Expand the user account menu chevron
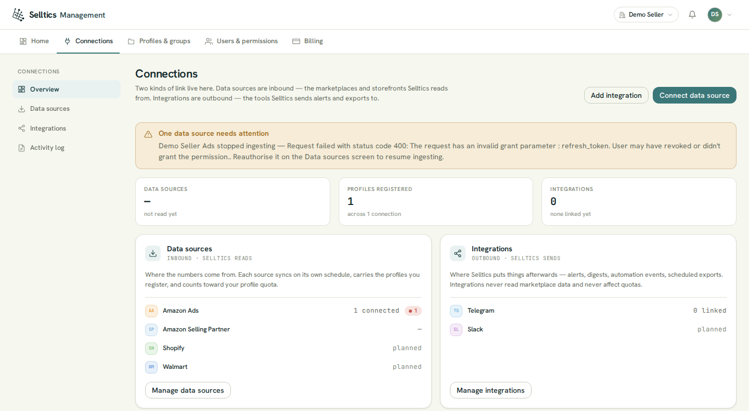This screenshot has width=749, height=411. point(729,15)
